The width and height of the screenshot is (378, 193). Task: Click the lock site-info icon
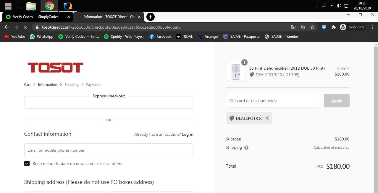[37, 27]
